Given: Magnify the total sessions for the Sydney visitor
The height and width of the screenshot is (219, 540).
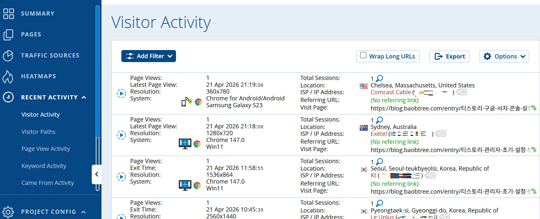Looking at the screenshot, I should point(379,120).
